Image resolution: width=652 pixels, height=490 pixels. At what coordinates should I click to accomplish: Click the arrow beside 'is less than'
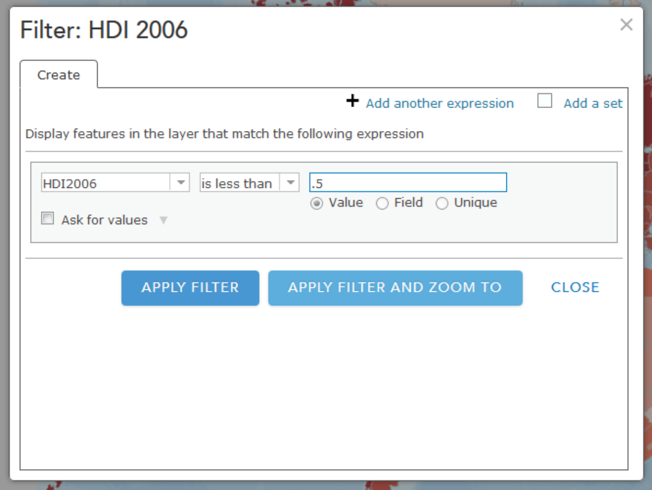291,183
